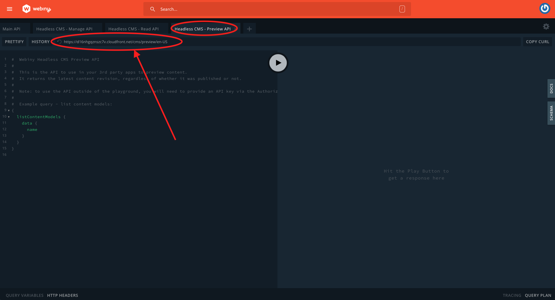Open the query HISTORY
This screenshot has height=300, width=555.
(41, 42)
